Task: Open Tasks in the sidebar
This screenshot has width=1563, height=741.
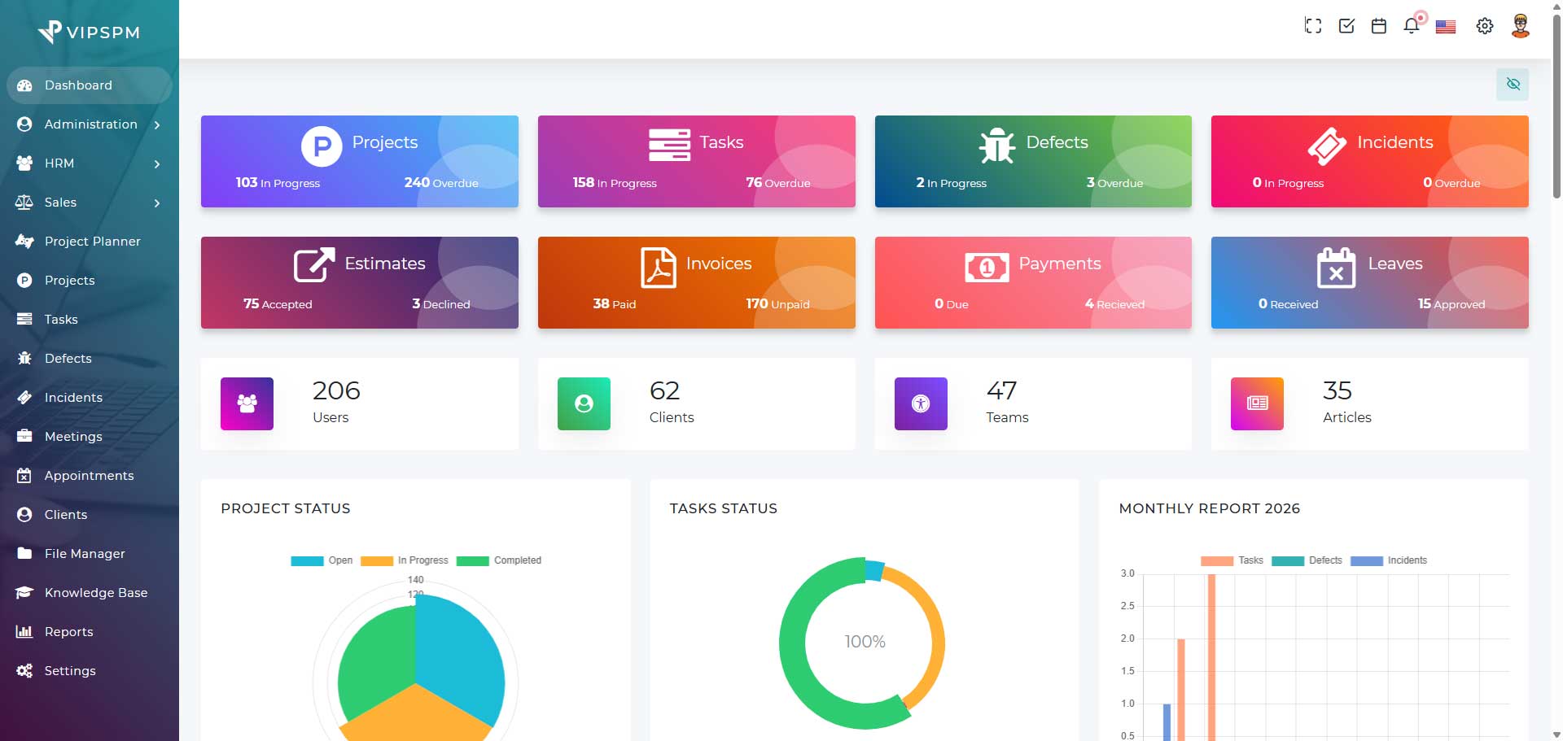Action: point(90,320)
